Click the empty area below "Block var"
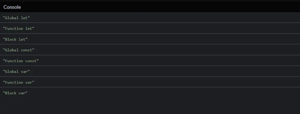 150,106
